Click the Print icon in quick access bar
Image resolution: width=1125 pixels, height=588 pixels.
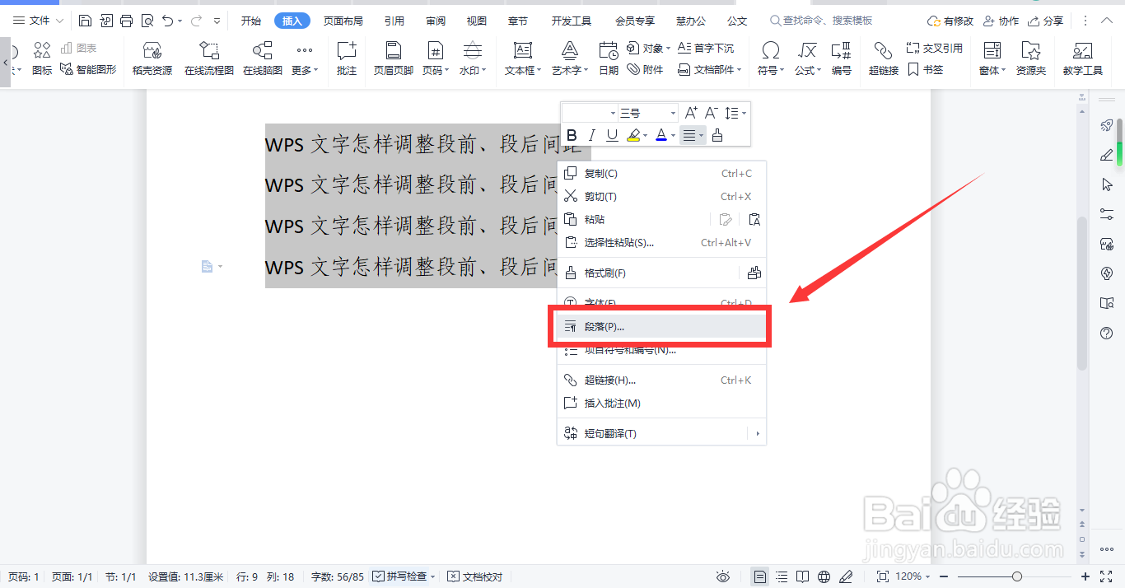[126, 21]
